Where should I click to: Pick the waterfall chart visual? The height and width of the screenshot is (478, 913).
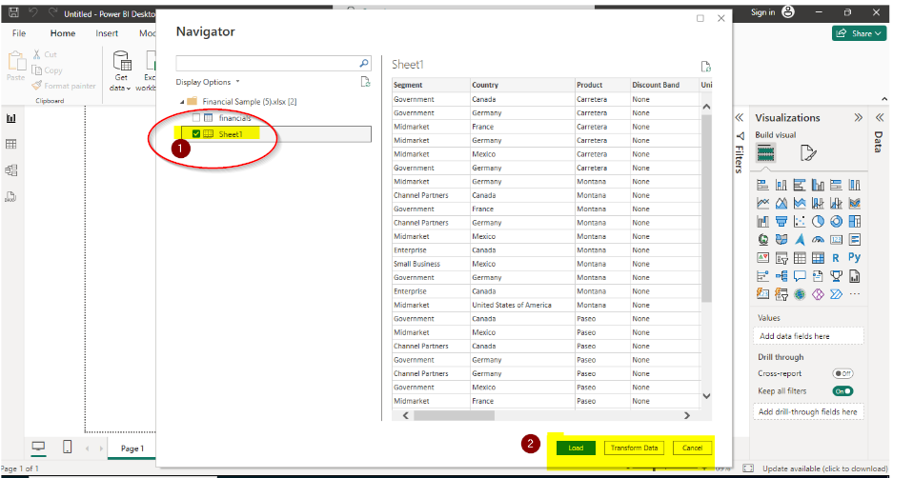coord(762,222)
